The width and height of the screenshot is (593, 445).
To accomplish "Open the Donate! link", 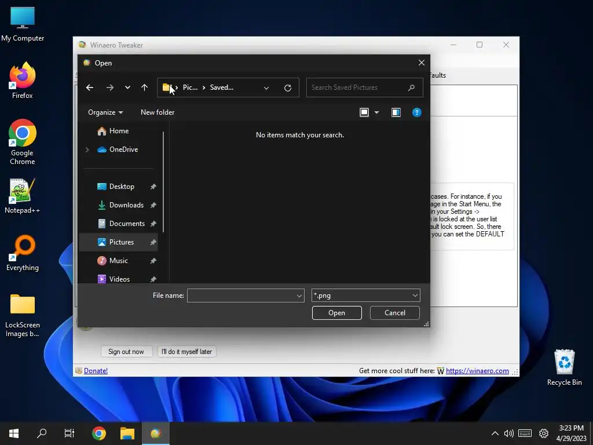I will [x=96, y=371].
